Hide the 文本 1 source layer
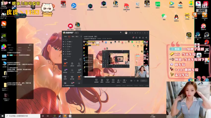The height and width of the screenshot is (118, 211). click(64, 44)
